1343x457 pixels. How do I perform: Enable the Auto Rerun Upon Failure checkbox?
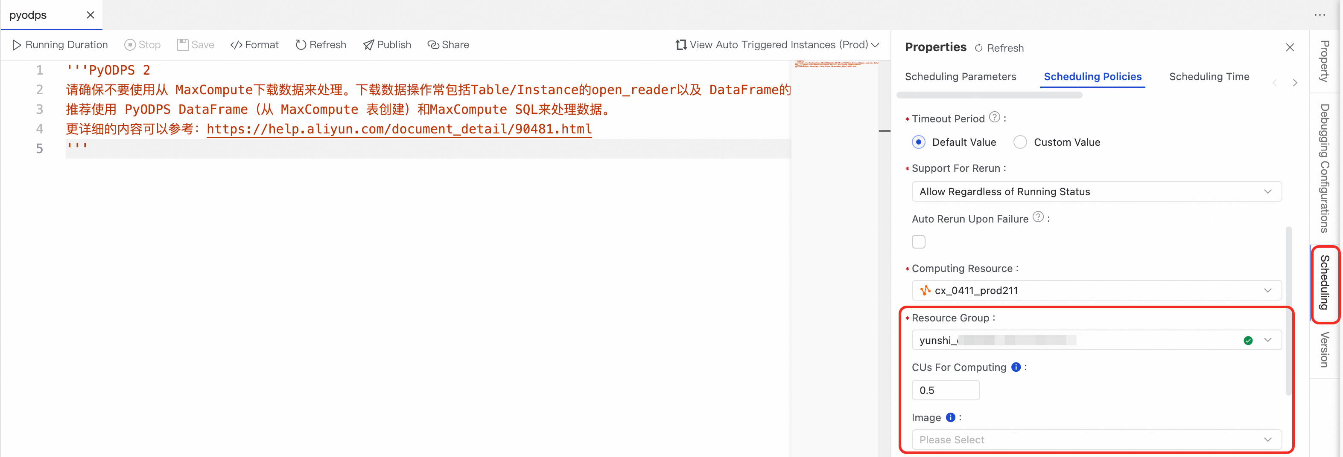tap(919, 242)
